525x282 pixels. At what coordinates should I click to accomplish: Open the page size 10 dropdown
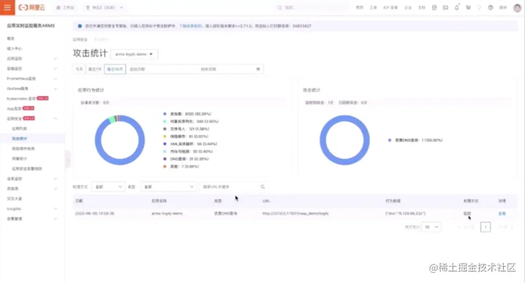tap(431, 227)
